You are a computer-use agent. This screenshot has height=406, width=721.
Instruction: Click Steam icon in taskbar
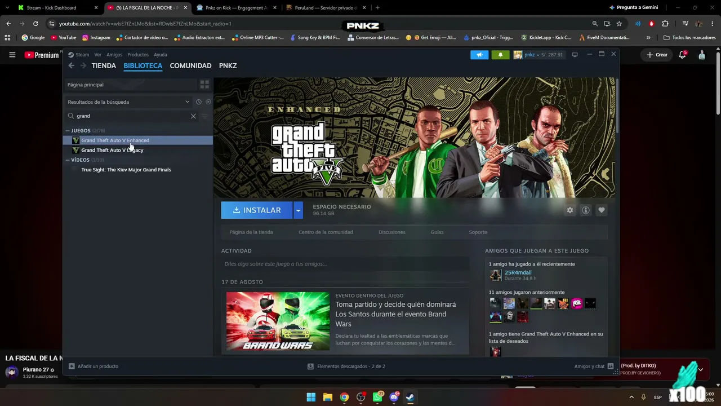point(410,397)
